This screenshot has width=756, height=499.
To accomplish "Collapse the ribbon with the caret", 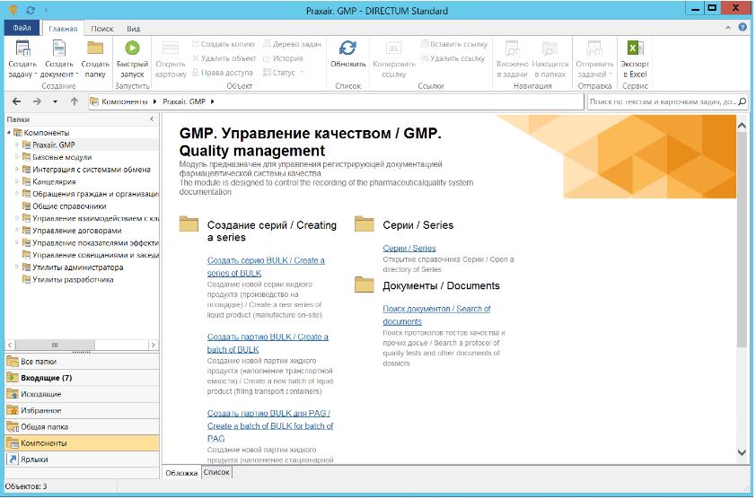I will (x=728, y=28).
